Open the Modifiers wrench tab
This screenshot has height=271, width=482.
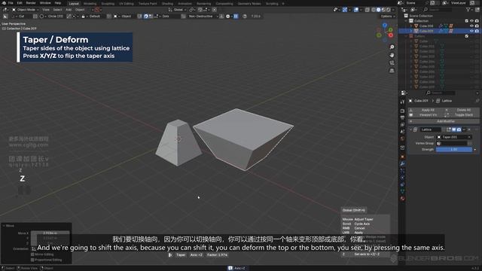pos(402,163)
